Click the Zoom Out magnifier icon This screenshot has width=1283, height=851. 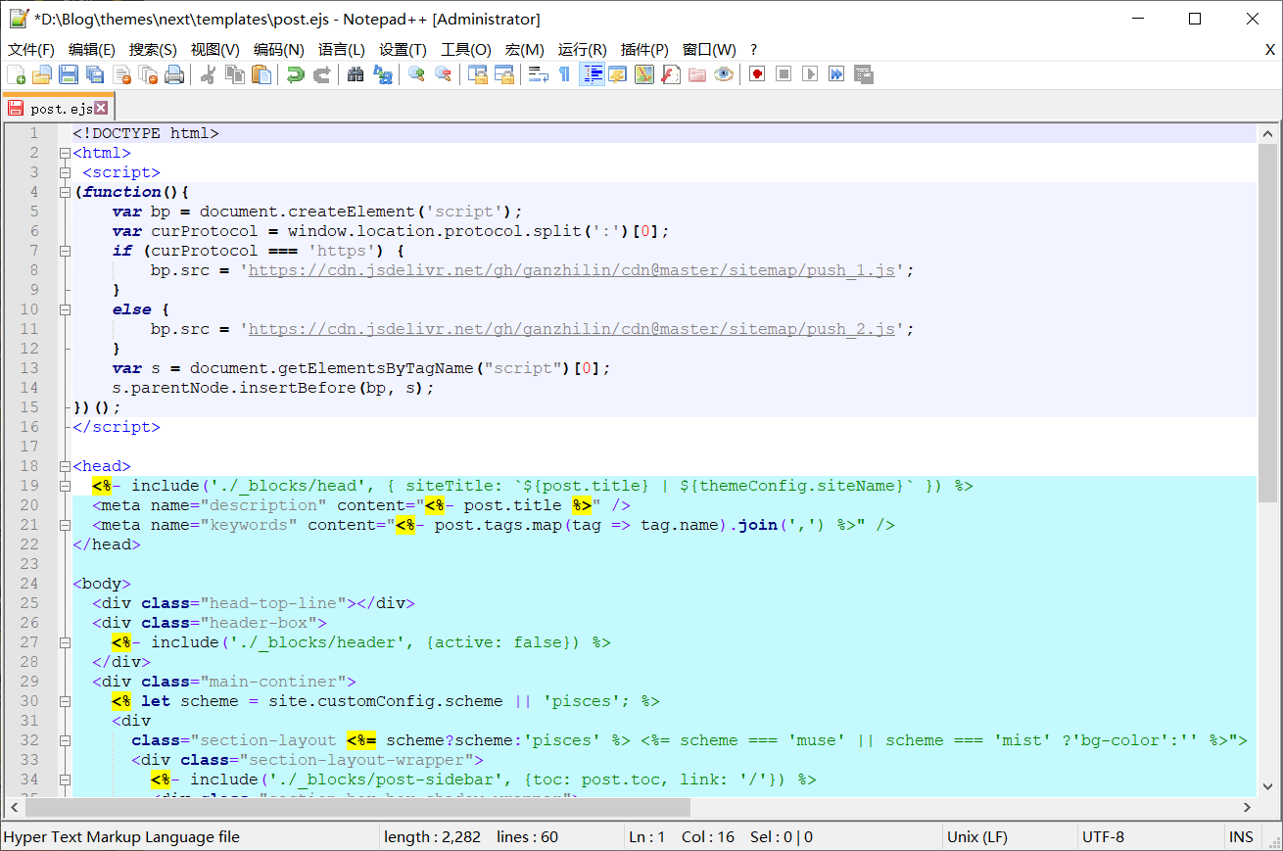pyautogui.click(x=443, y=74)
